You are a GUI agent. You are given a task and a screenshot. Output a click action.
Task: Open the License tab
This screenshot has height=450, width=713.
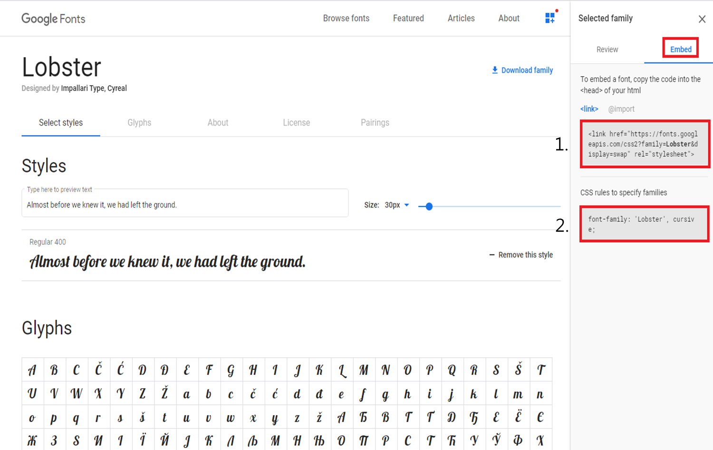(296, 123)
